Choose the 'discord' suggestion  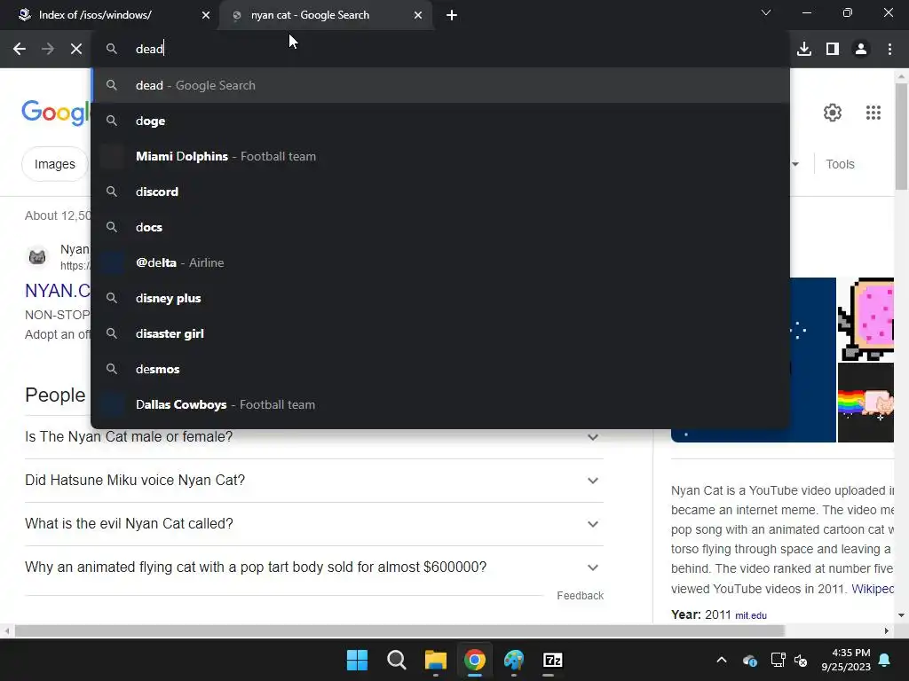440,192
